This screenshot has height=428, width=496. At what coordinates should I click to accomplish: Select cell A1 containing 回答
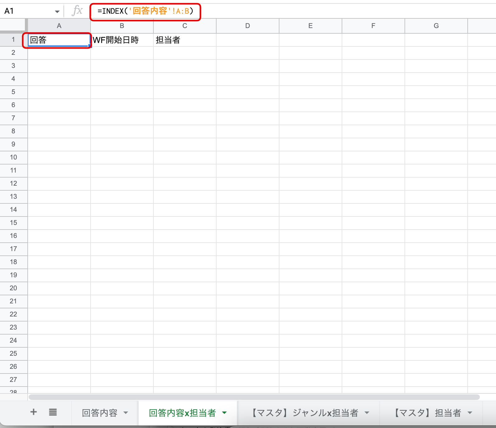click(59, 40)
